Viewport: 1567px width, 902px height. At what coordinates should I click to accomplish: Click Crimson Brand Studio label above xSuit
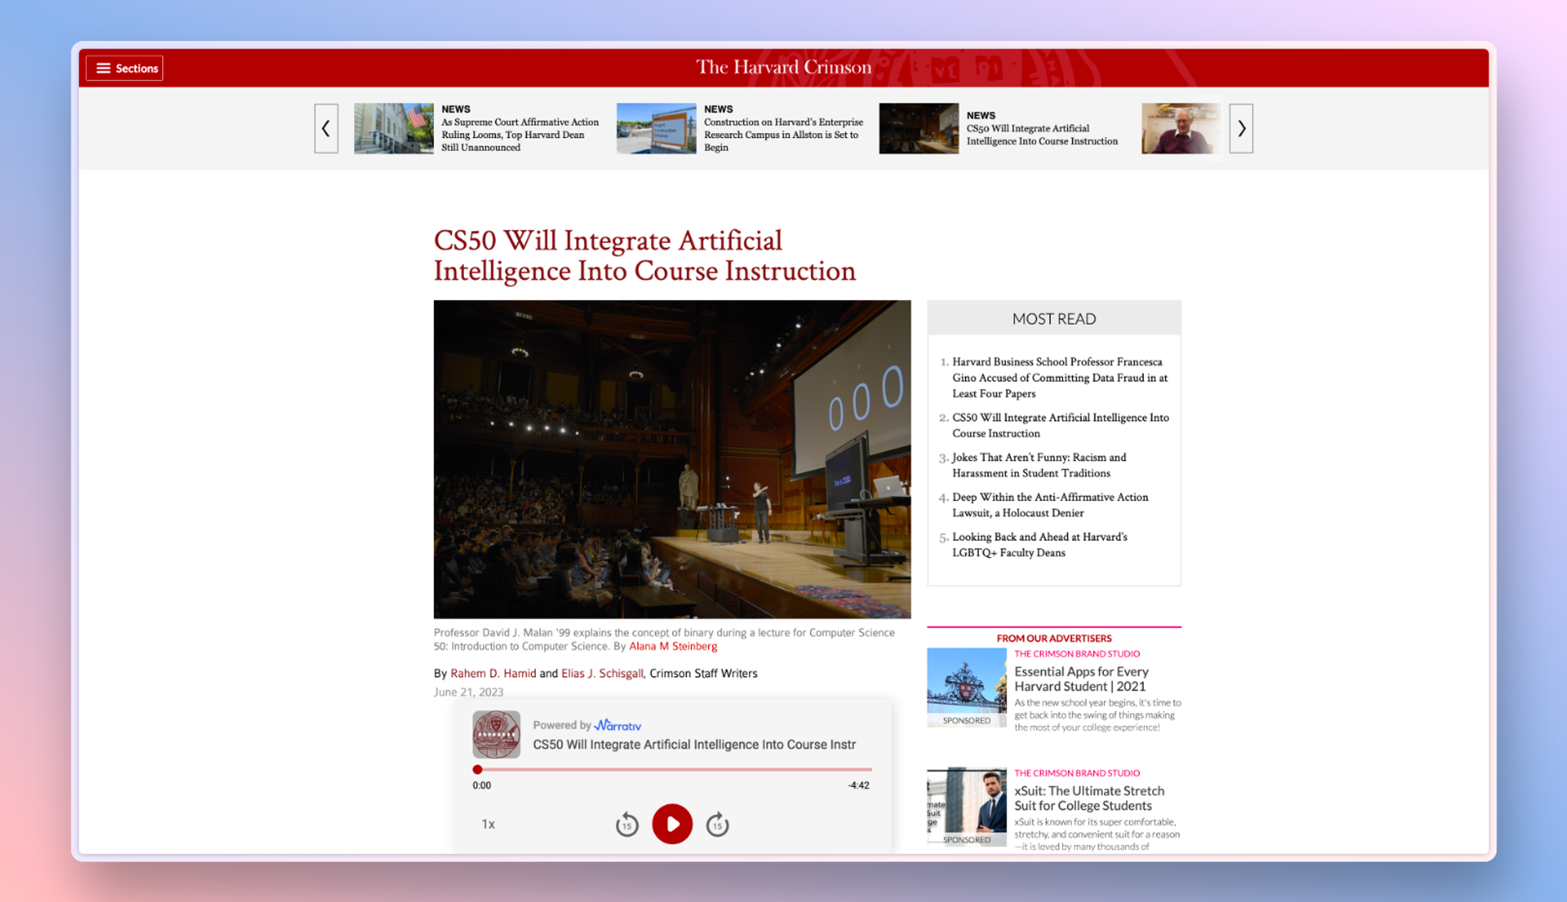1077,773
